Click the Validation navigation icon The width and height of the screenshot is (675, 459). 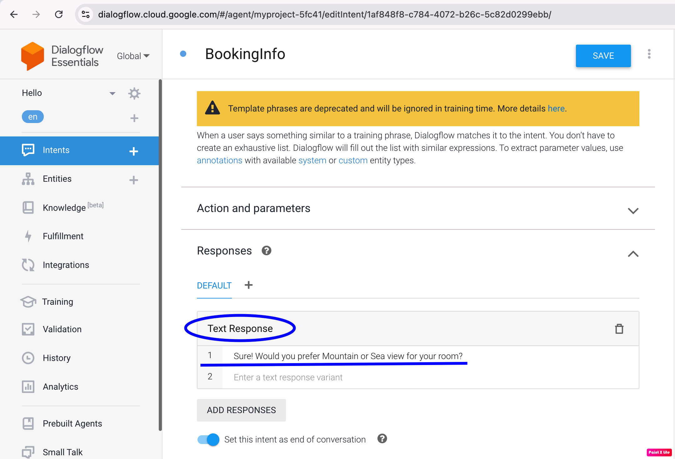(x=28, y=329)
